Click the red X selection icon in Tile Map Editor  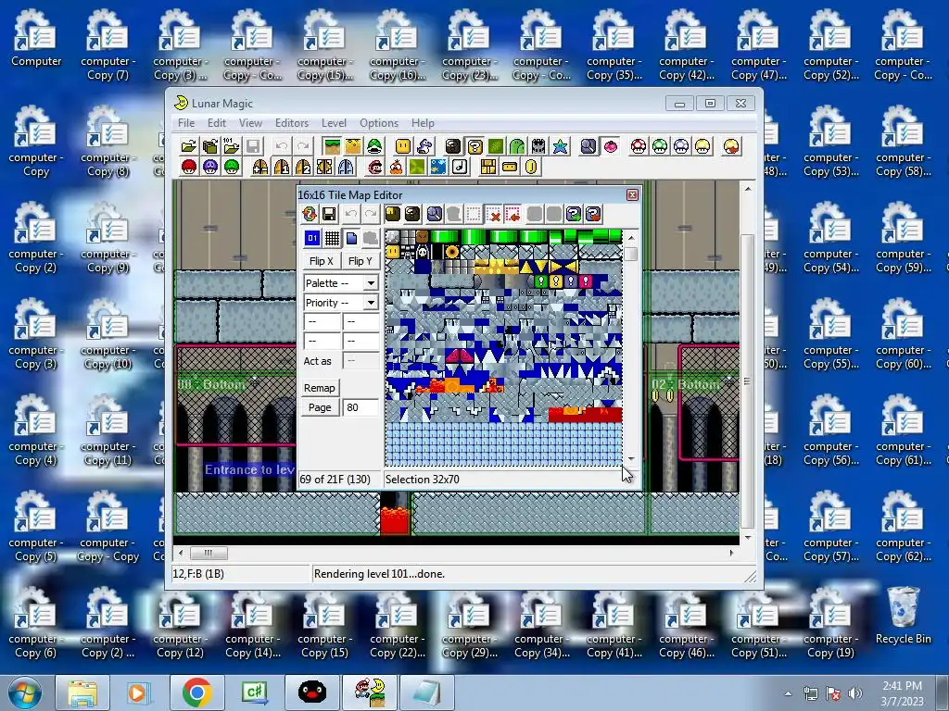[x=493, y=214]
